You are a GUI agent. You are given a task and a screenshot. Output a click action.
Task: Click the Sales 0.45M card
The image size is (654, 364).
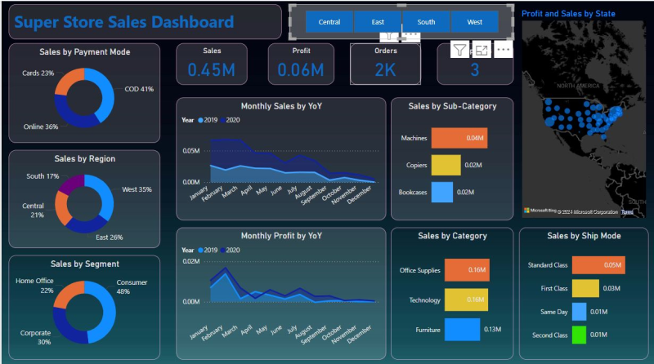click(x=212, y=64)
